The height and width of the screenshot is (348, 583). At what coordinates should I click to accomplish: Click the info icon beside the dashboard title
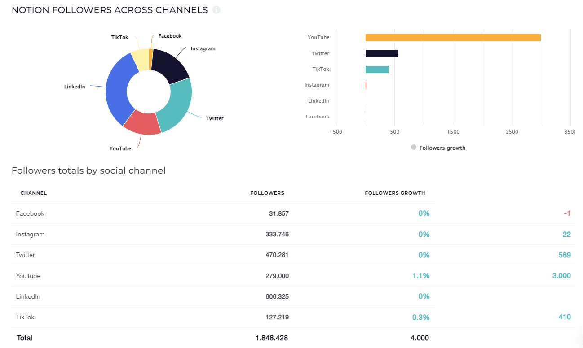tap(216, 10)
